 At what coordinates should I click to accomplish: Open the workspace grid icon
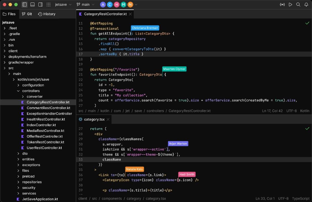(x=48, y=4)
